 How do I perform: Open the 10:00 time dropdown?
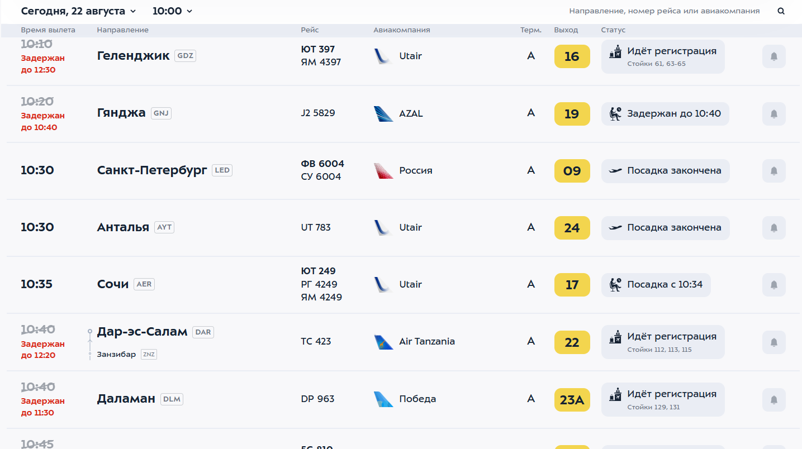[x=172, y=11]
